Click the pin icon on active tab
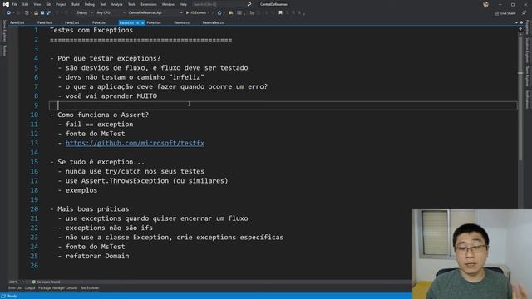This screenshot has width=532, height=299. coord(137,22)
